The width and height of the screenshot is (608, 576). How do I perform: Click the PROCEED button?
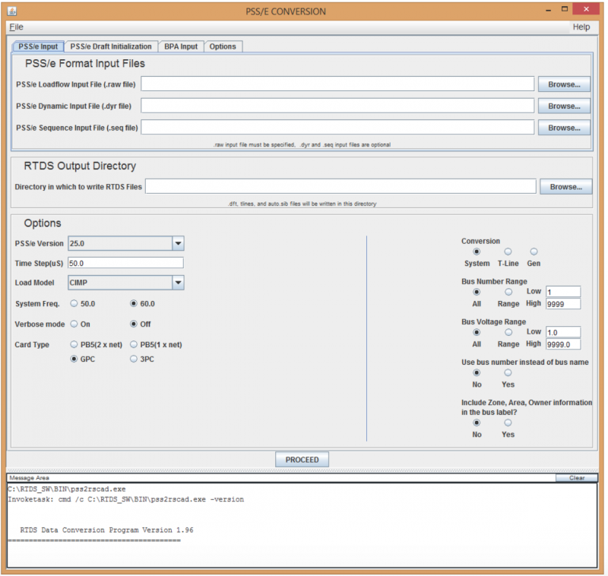(302, 459)
